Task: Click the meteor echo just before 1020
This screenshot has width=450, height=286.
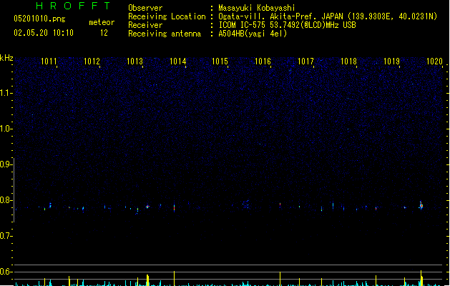Action: click(x=421, y=205)
